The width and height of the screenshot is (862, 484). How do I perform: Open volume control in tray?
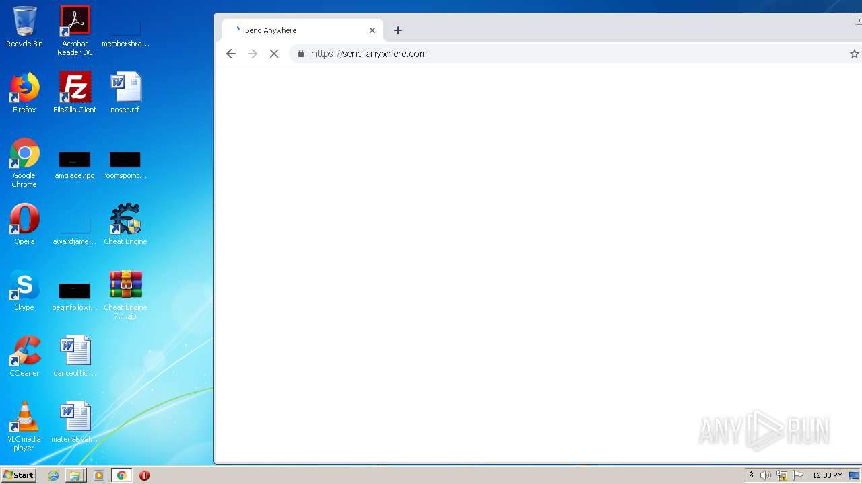[x=766, y=475]
